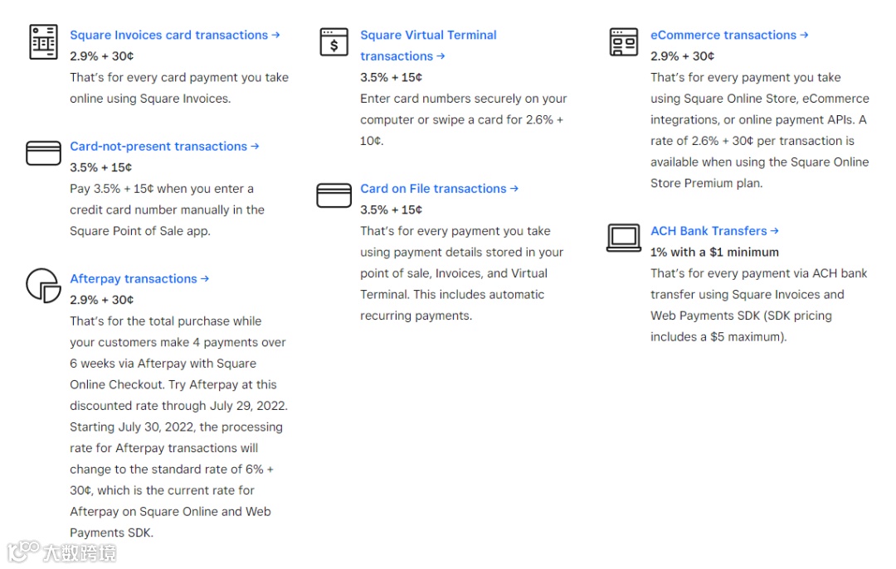Select the '2.9% + 30¢' rate under Afterpay transactions
This screenshot has width=896, height=569.
(102, 300)
